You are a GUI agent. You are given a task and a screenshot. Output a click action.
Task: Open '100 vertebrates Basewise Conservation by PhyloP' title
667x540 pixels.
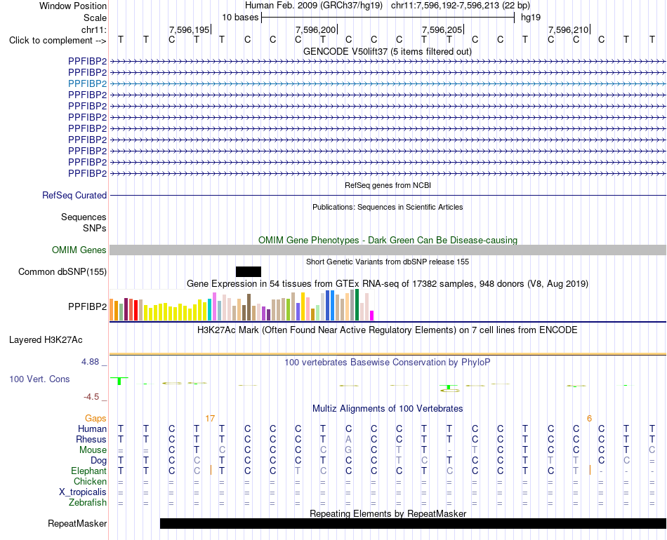pyautogui.click(x=387, y=363)
